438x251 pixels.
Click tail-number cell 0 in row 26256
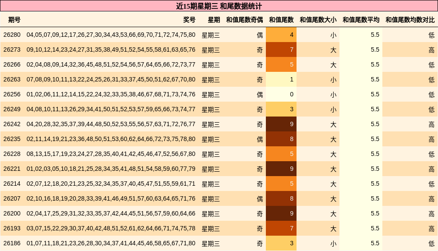(x=281, y=94)
